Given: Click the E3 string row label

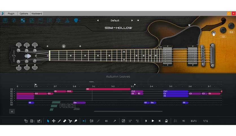Looking at the screenshot, I should pos(12,89).
